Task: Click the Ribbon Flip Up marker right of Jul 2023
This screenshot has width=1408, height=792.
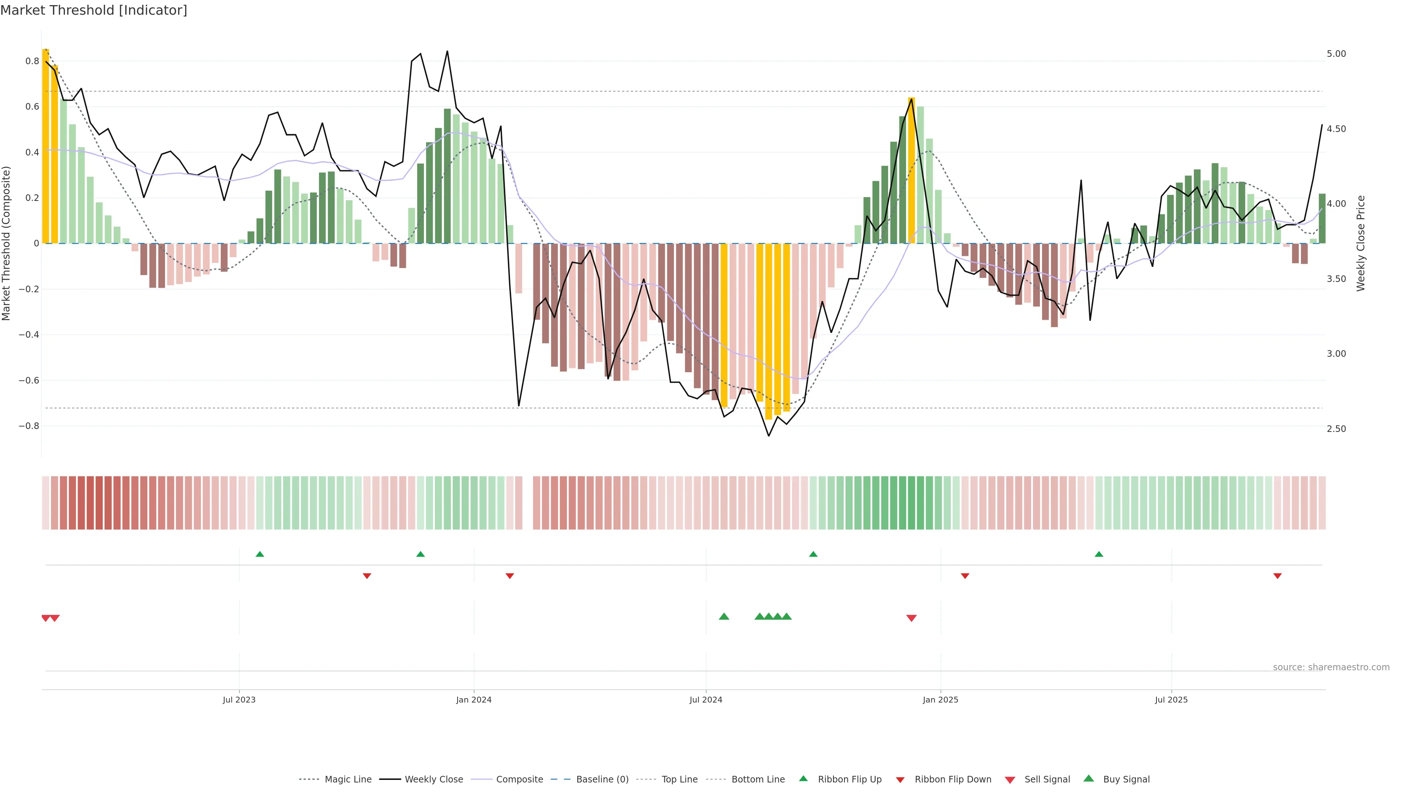Action: coord(260,554)
